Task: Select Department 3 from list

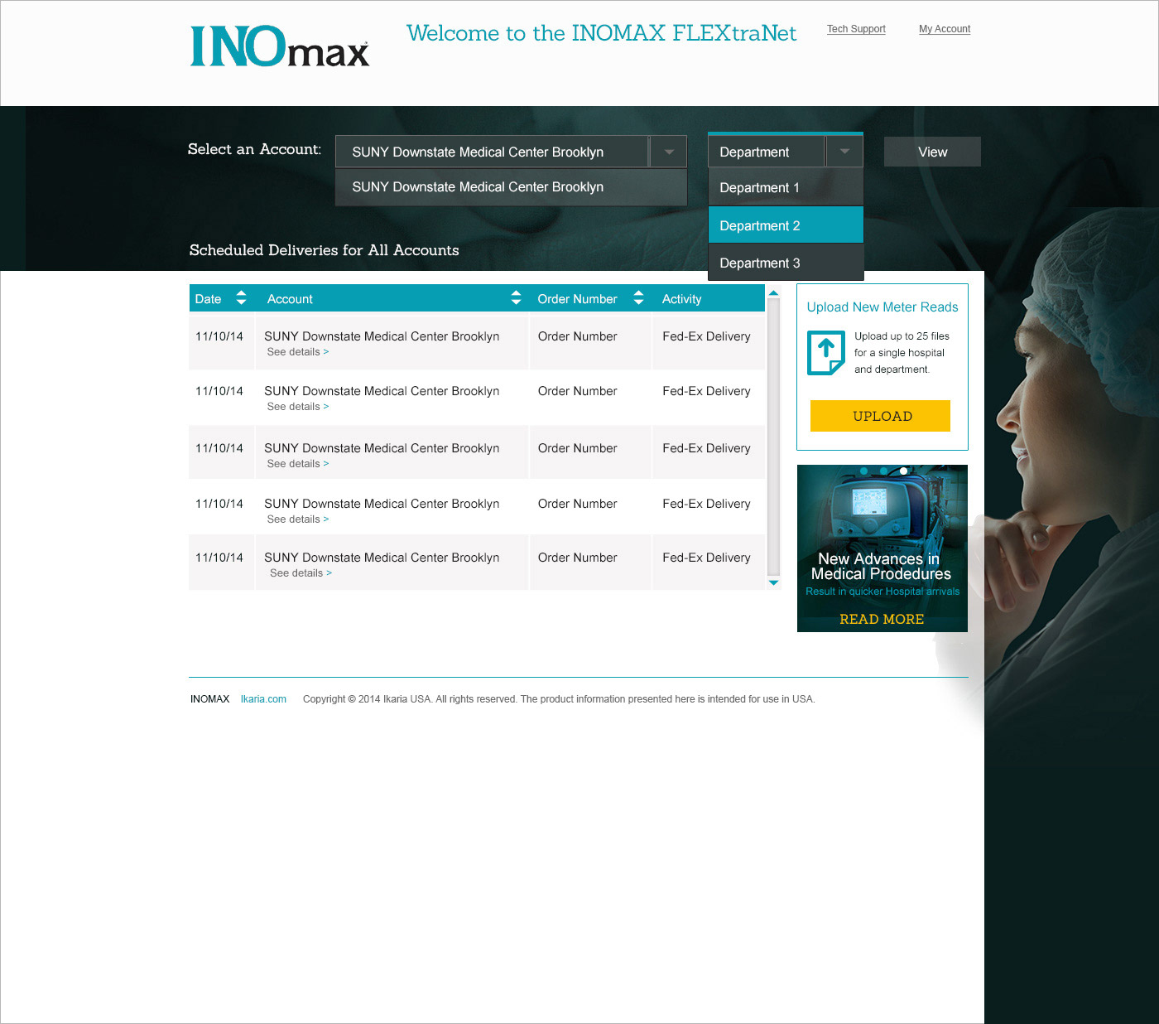Action: [x=786, y=263]
